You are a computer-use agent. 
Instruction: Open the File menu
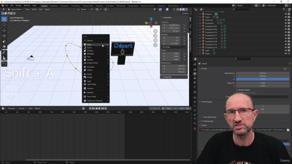(7, 5)
